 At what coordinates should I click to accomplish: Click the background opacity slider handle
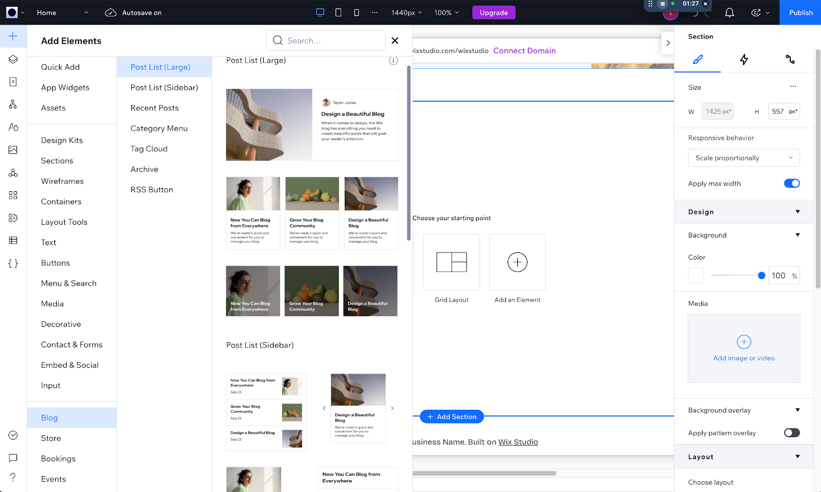tap(761, 275)
